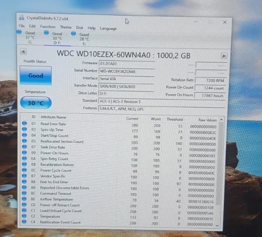262x237 pixels.
Task: Click the status dot for Power-off Retract Count
Action: click(24, 204)
